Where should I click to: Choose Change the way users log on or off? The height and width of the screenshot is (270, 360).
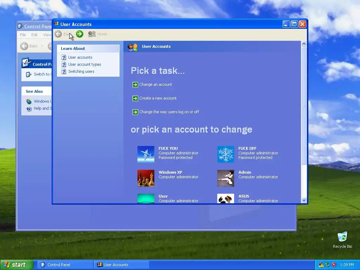(x=169, y=112)
